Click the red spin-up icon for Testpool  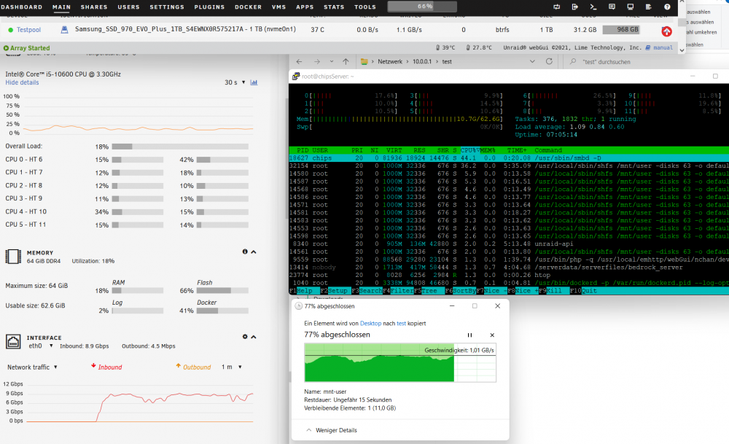click(667, 31)
